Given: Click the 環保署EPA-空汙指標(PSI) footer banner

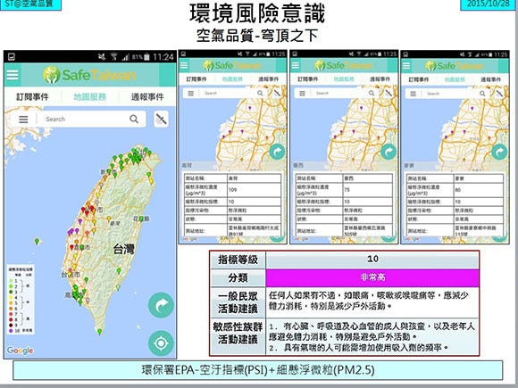Looking at the screenshot, I should coord(258,370).
